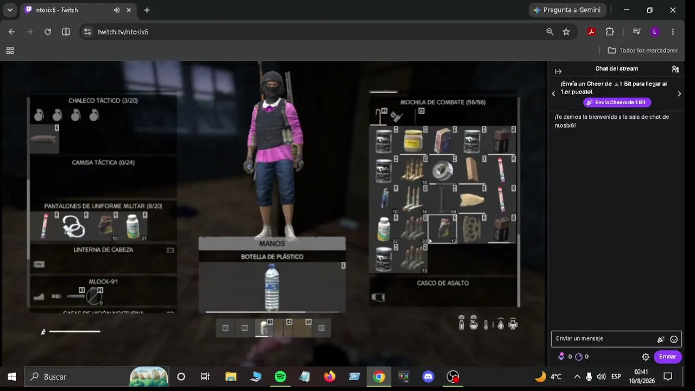Expand the hidden system tray icons
Viewport: 695px width, 391px height.
(x=577, y=376)
